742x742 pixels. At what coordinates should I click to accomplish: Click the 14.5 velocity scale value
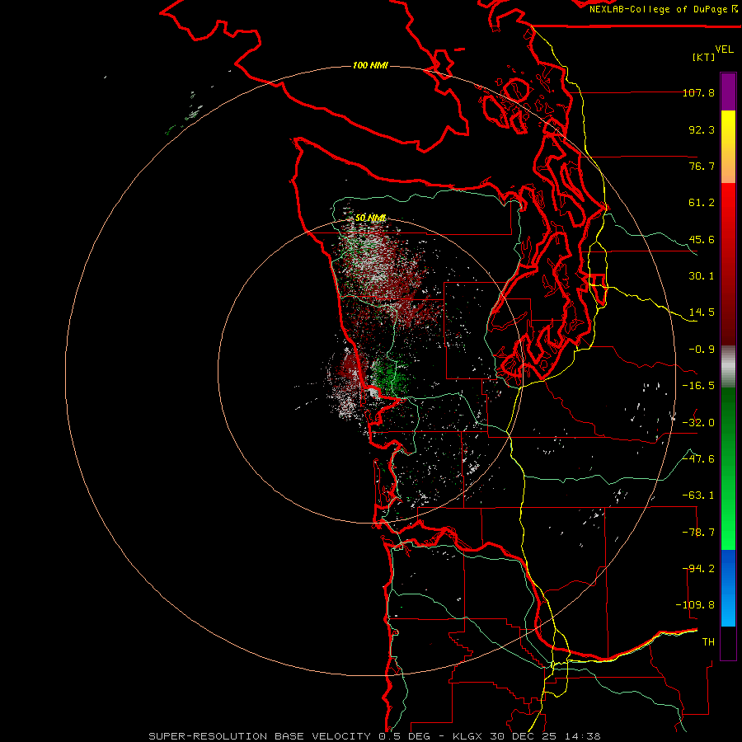tap(702, 312)
